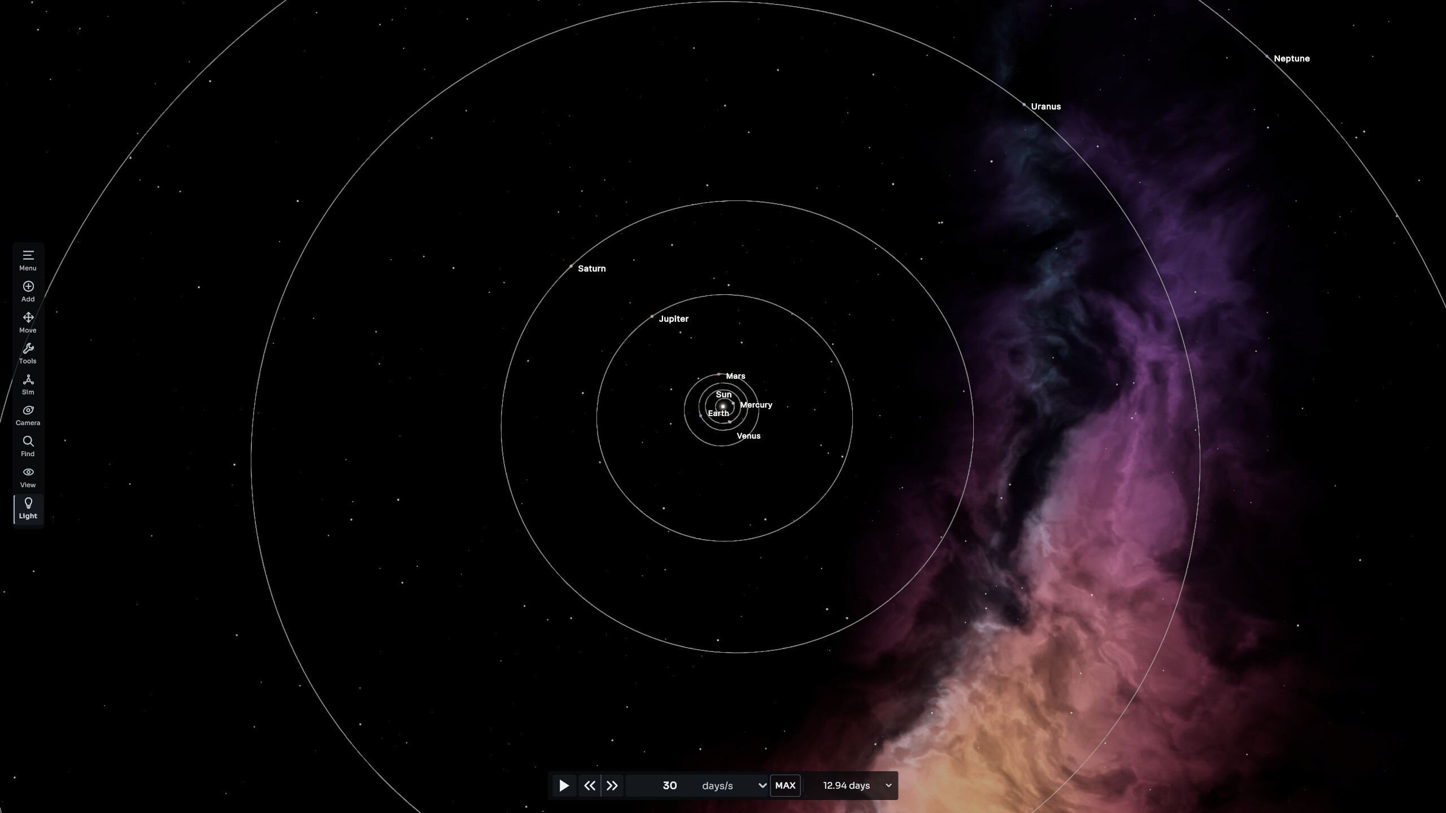
Task: Select the Uranus label
Action: click(1046, 107)
